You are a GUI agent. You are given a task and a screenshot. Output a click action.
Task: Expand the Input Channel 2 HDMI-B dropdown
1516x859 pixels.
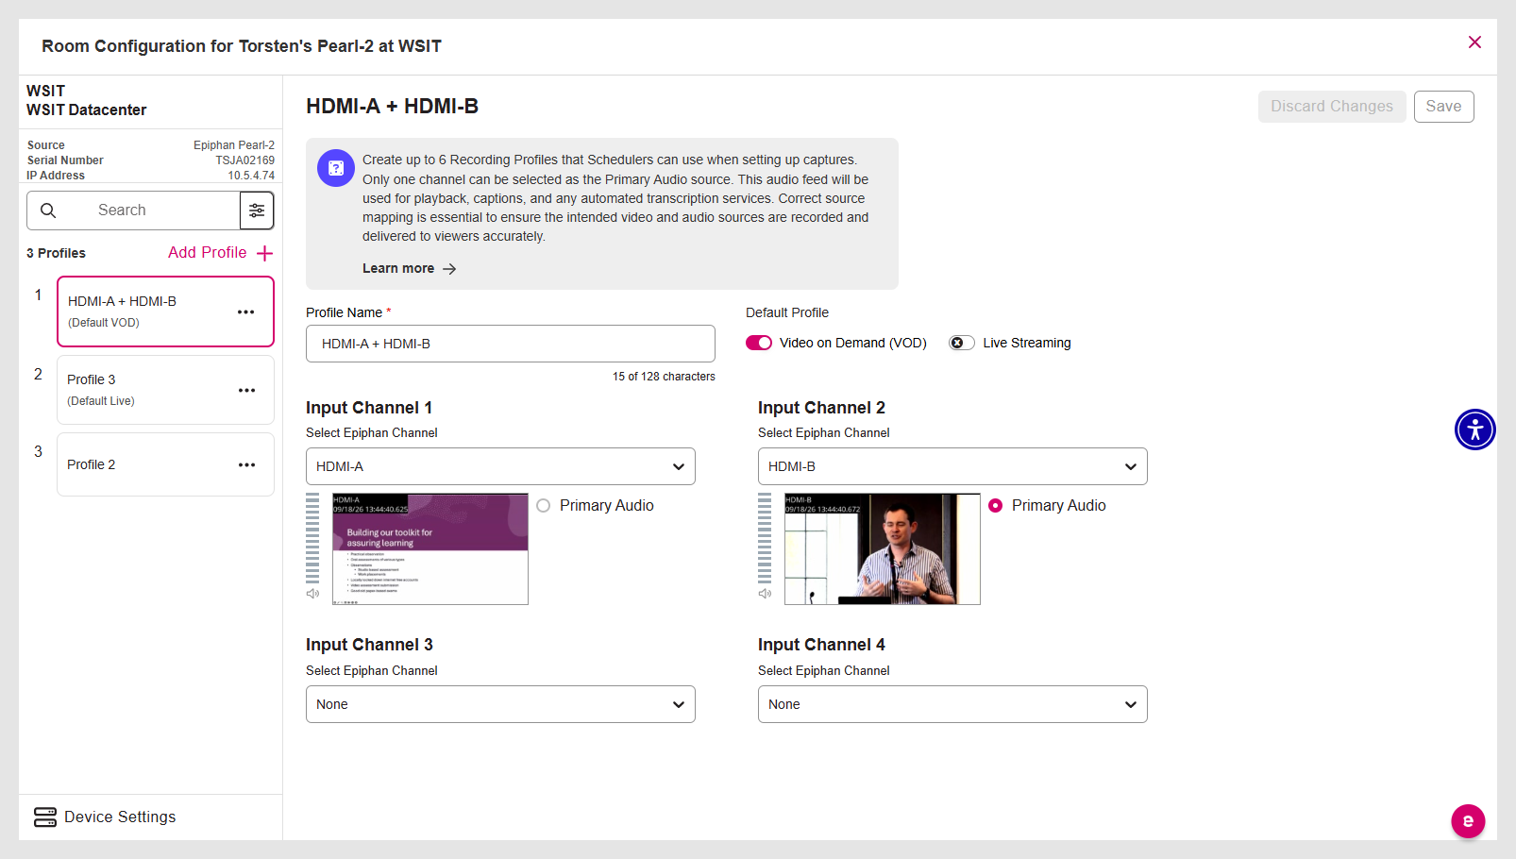pyautogui.click(x=952, y=466)
